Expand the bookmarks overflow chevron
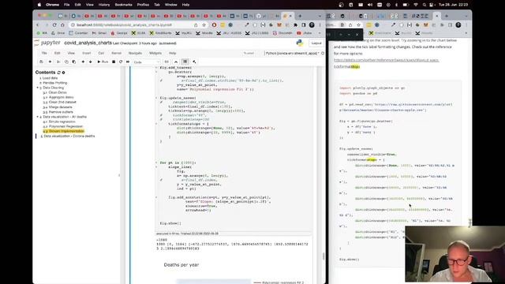The height and width of the screenshot is (284, 505). 320,33
